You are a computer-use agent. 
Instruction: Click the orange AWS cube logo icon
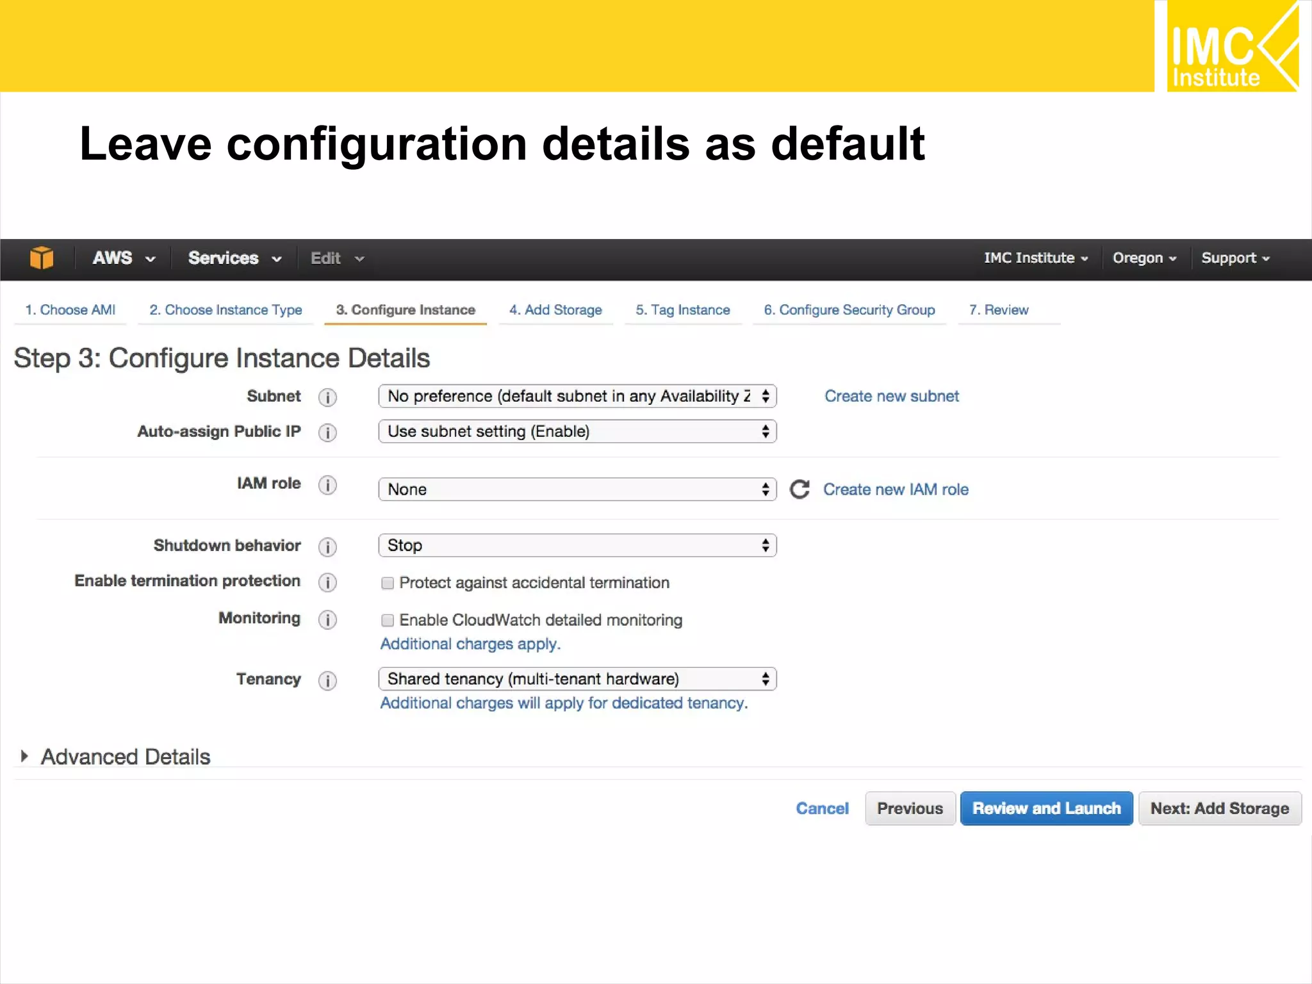pyautogui.click(x=42, y=258)
